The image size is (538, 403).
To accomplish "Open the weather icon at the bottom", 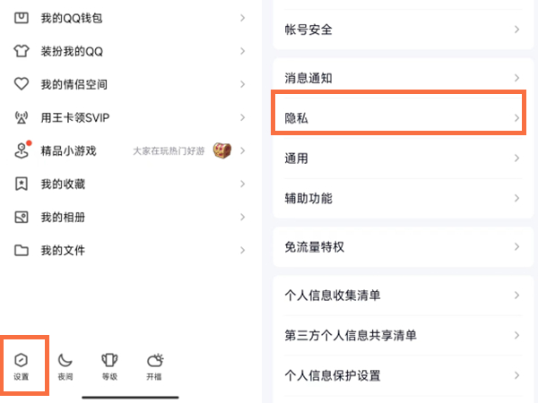I will tap(155, 360).
